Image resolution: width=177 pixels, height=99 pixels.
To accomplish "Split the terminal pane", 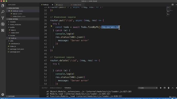I will coord(165,88).
